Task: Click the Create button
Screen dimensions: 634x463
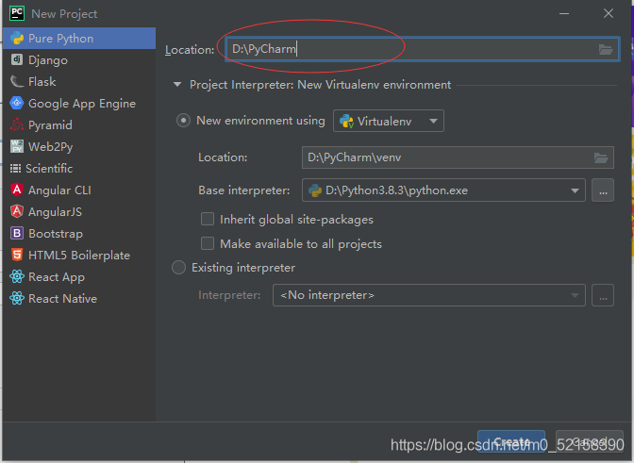Action: 511,441
